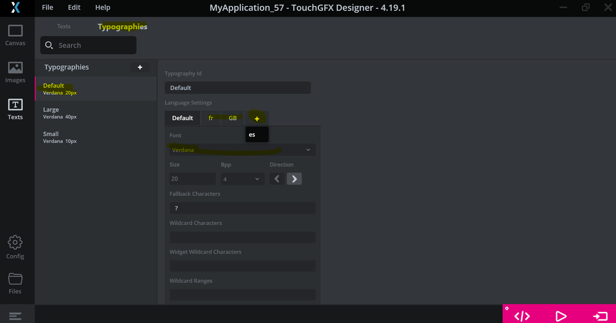Screen dimensions: 616x323
Task: Open the Edit menu
Action: click(74, 7)
